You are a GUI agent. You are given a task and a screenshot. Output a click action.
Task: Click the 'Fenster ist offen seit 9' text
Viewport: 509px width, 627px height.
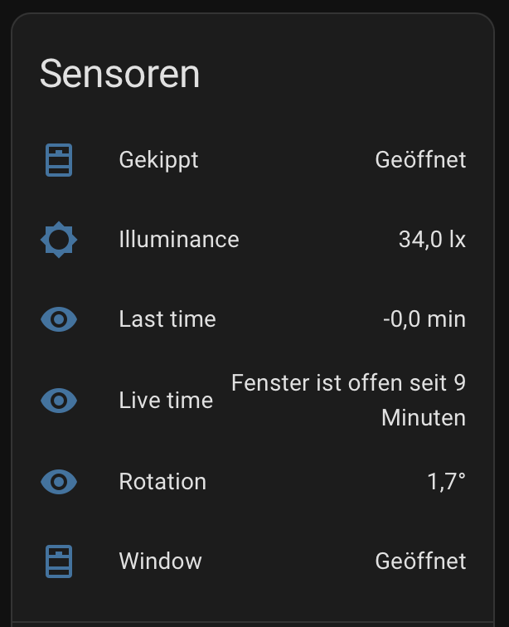348,384
